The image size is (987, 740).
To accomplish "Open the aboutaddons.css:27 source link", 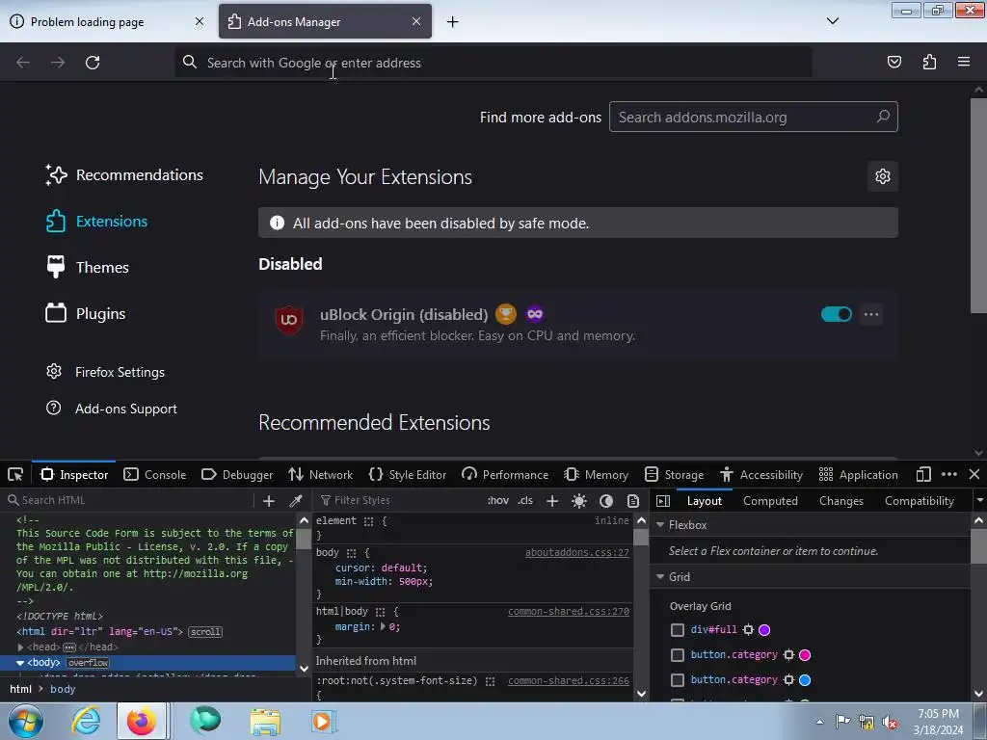I will tap(577, 552).
